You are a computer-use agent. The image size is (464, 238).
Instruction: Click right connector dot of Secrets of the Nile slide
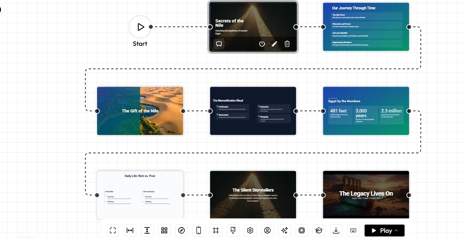(x=296, y=27)
